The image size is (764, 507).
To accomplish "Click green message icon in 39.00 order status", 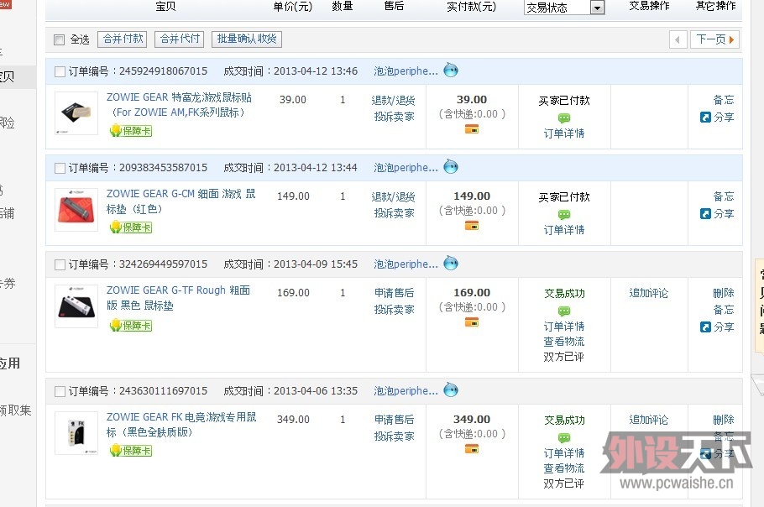I will pos(564,118).
